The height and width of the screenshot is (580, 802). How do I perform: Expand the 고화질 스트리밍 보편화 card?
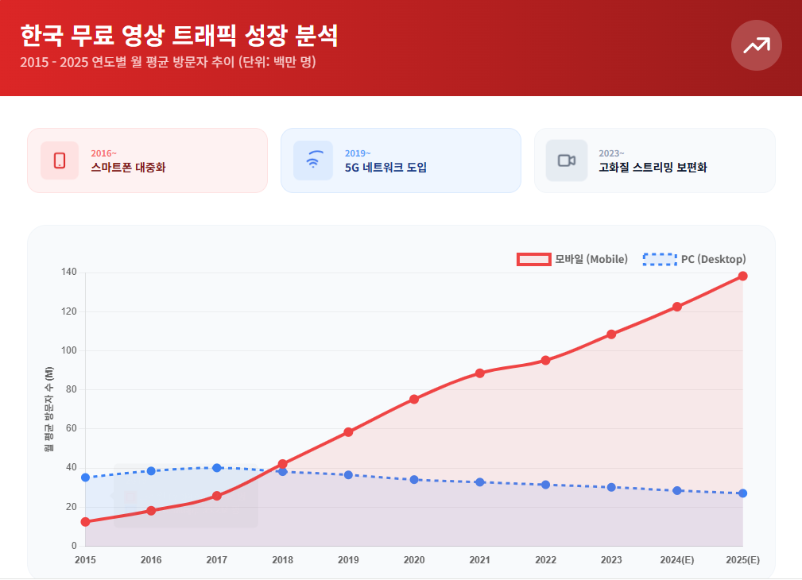tap(654, 160)
